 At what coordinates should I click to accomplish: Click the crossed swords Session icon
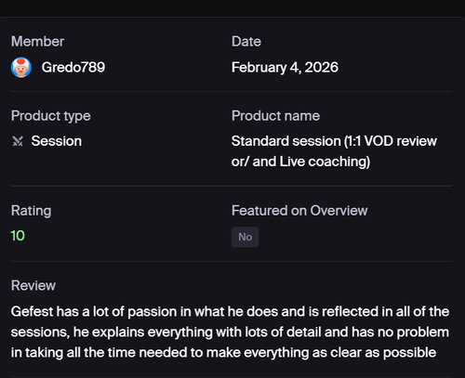pos(18,141)
